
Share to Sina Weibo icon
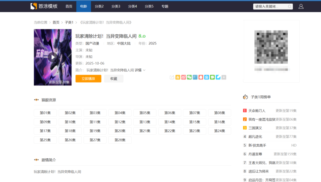(183, 77)
